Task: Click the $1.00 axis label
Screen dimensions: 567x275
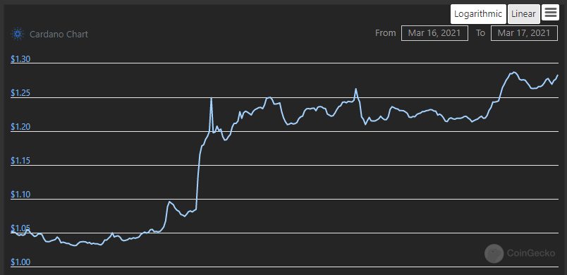Action: [20, 262]
